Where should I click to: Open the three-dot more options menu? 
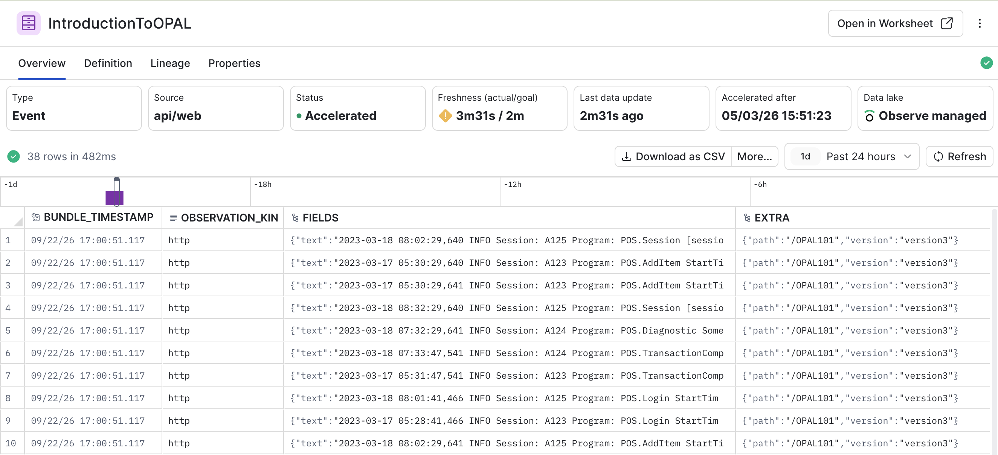pyautogui.click(x=980, y=23)
